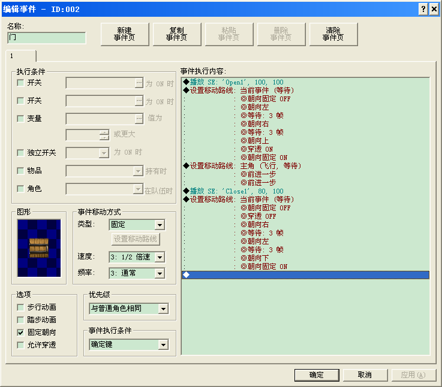Toggle the 步行动画 option checkbox
Viewport: 442px width, 387px height.
tap(20, 307)
